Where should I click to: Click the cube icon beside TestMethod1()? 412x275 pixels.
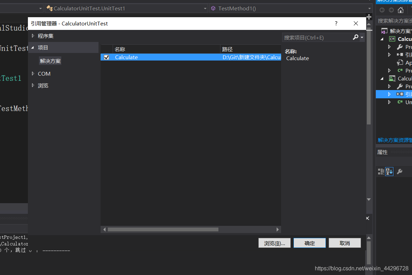click(x=213, y=8)
